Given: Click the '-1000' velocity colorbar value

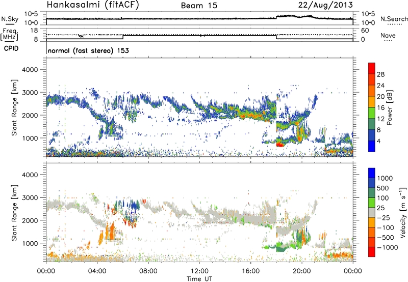Looking at the screenshot, I should coord(387,247).
